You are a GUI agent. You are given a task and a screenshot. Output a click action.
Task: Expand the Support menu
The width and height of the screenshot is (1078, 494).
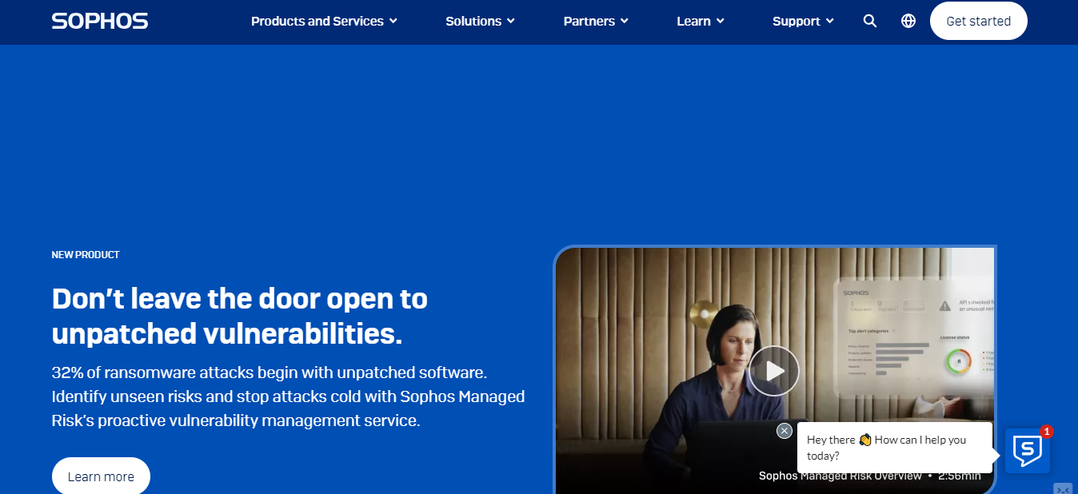click(803, 22)
